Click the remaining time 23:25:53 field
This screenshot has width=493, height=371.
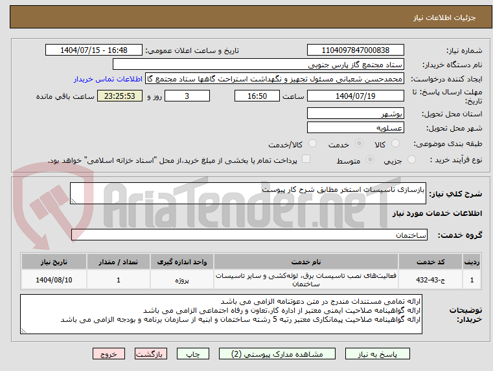point(119,96)
